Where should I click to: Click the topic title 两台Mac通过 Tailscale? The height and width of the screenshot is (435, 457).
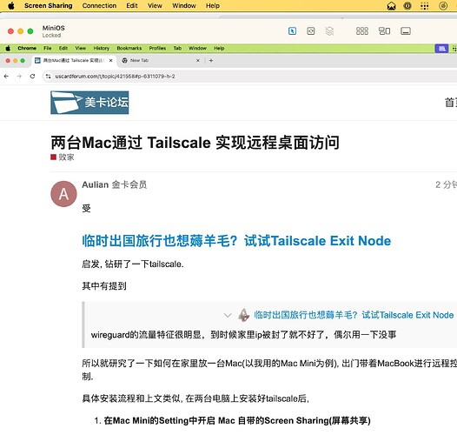pos(195,143)
